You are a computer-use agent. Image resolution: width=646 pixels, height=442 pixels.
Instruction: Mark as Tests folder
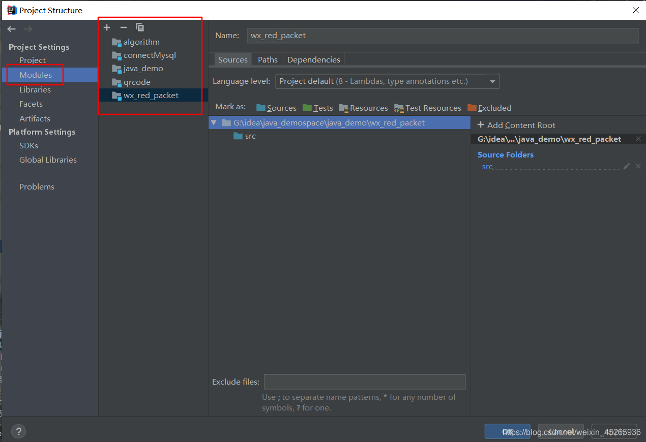(x=318, y=108)
